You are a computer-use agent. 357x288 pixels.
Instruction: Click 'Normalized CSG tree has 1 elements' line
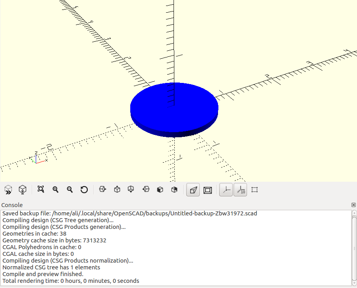click(x=51, y=267)
